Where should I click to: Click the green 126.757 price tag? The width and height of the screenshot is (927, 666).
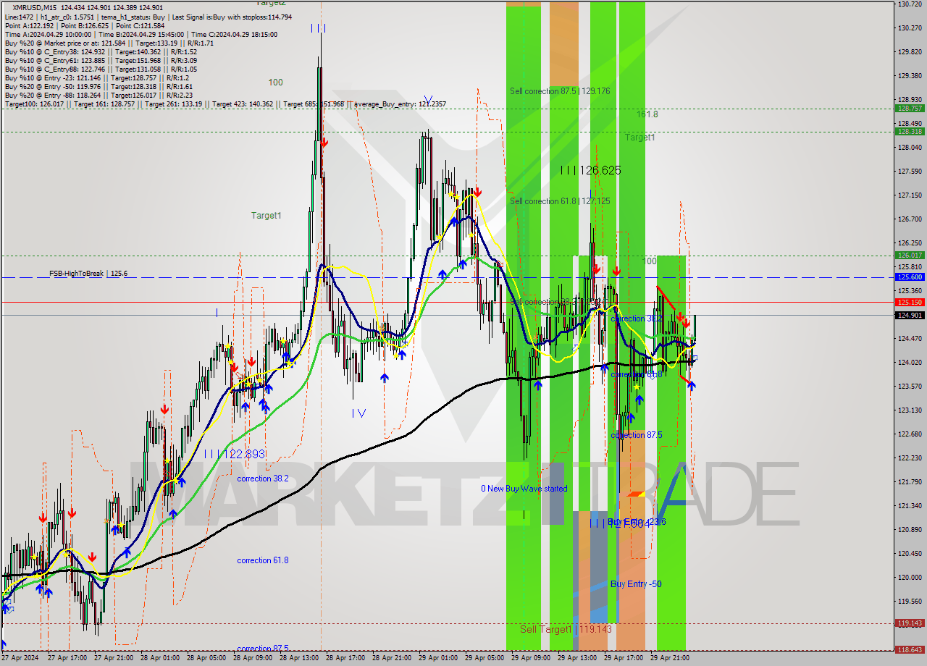pos(910,108)
